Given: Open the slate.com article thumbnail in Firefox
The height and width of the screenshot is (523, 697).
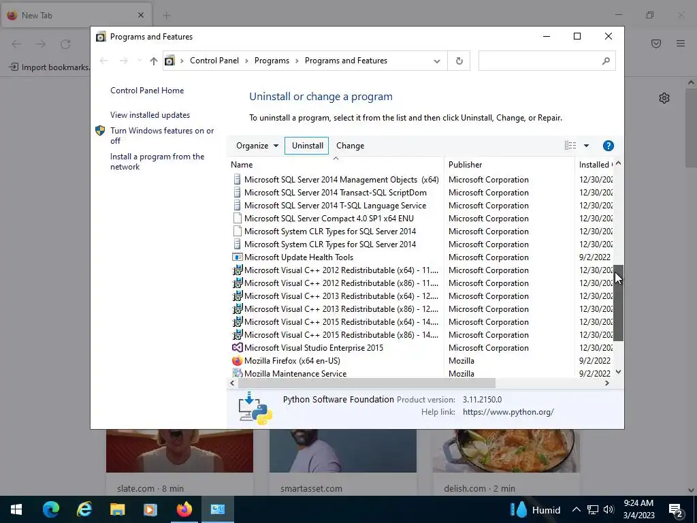Looking at the screenshot, I should (x=180, y=451).
